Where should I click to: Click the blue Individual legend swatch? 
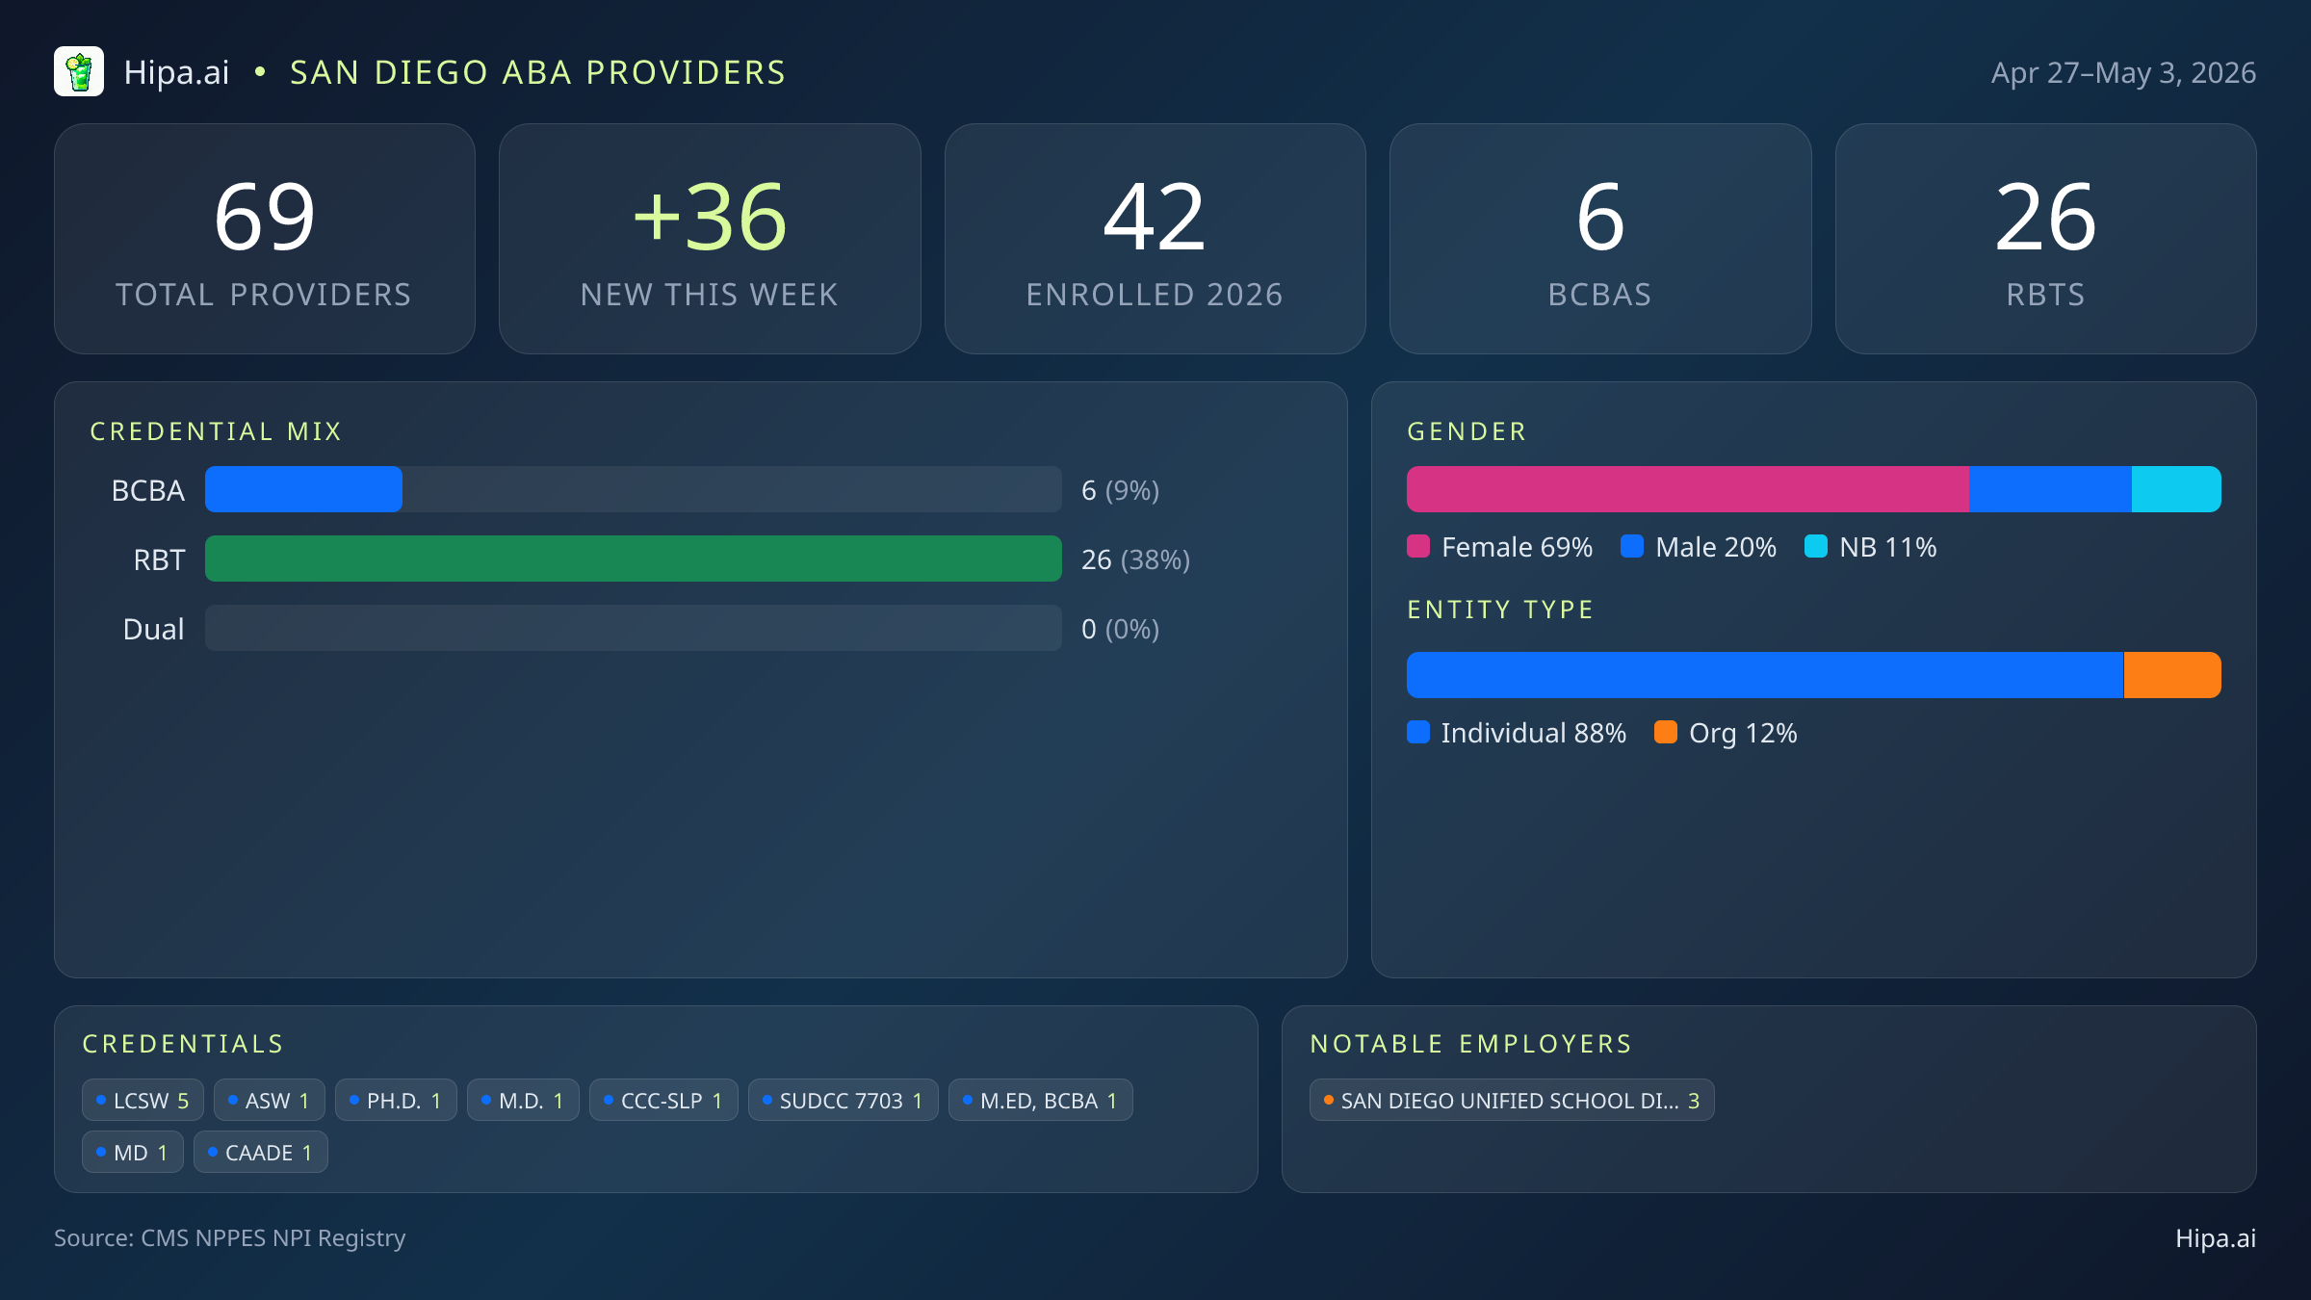coord(1418,732)
